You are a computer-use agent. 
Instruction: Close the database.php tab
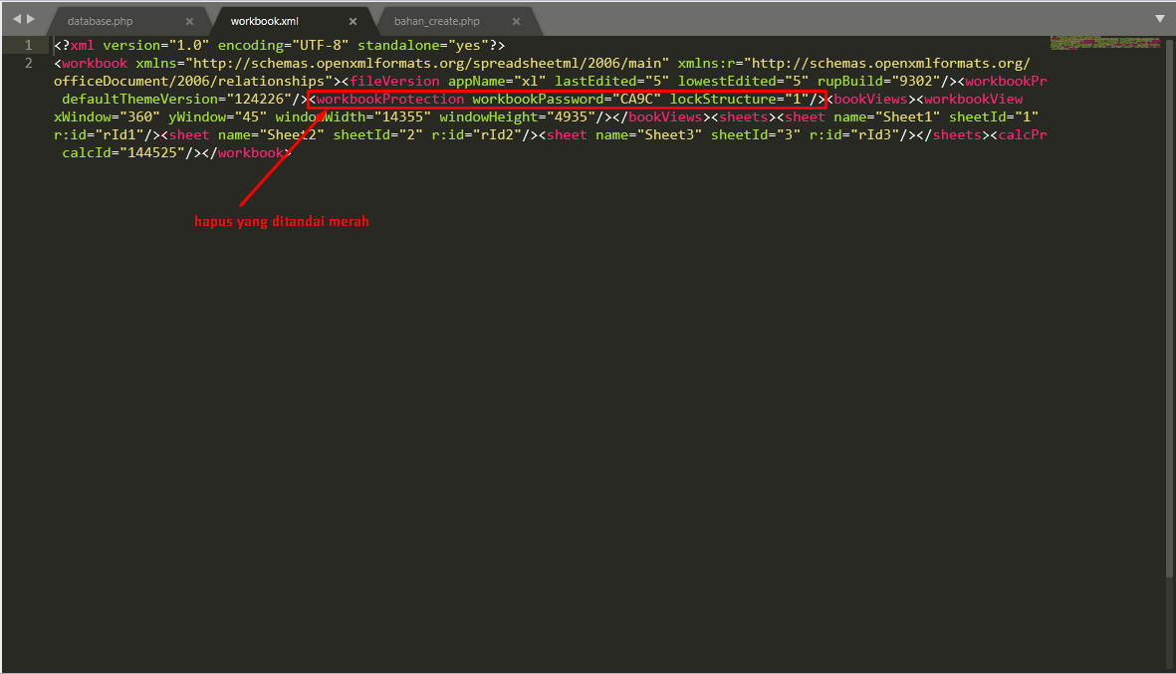(x=189, y=21)
